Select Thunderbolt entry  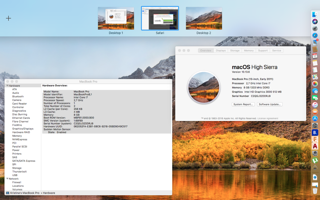point(19,172)
